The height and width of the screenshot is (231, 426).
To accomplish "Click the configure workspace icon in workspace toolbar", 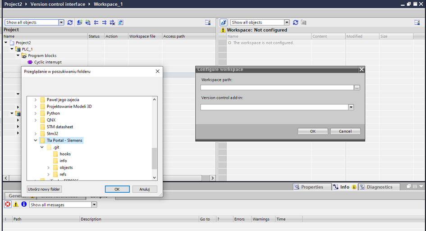I will (223, 23).
